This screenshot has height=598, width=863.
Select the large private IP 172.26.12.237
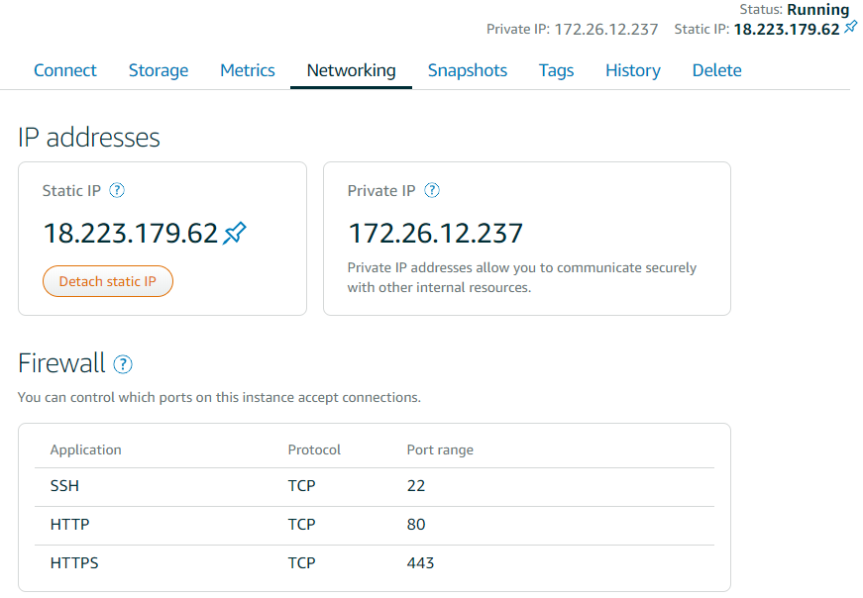pos(435,233)
